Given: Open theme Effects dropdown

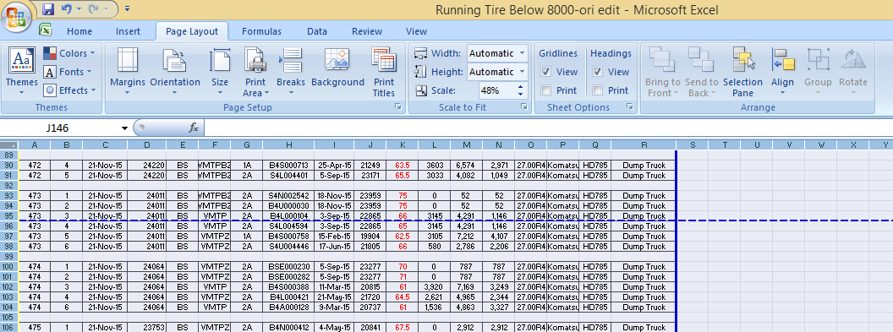Looking at the screenshot, I should [x=69, y=90].
